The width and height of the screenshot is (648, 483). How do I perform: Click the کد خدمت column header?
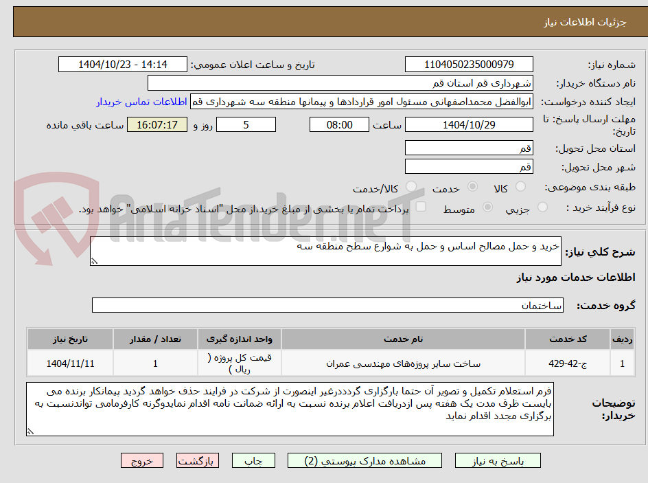point(568,339)
